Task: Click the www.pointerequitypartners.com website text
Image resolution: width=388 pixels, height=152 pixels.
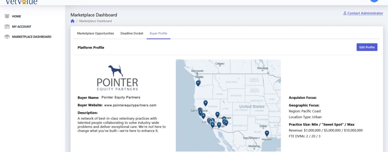Action: click(130, 105)
